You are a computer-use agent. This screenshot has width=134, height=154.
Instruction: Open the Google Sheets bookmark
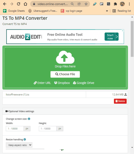pos(14,11)
